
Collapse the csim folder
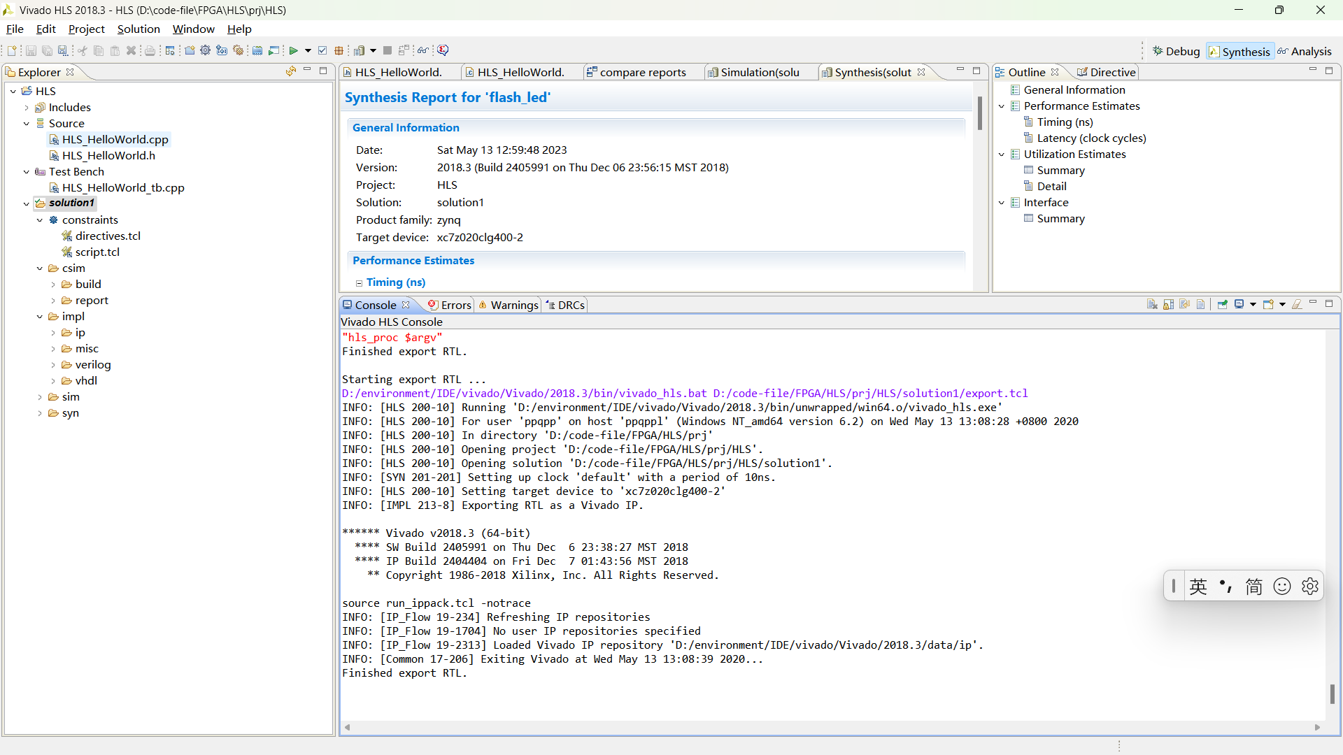(40, 268)
